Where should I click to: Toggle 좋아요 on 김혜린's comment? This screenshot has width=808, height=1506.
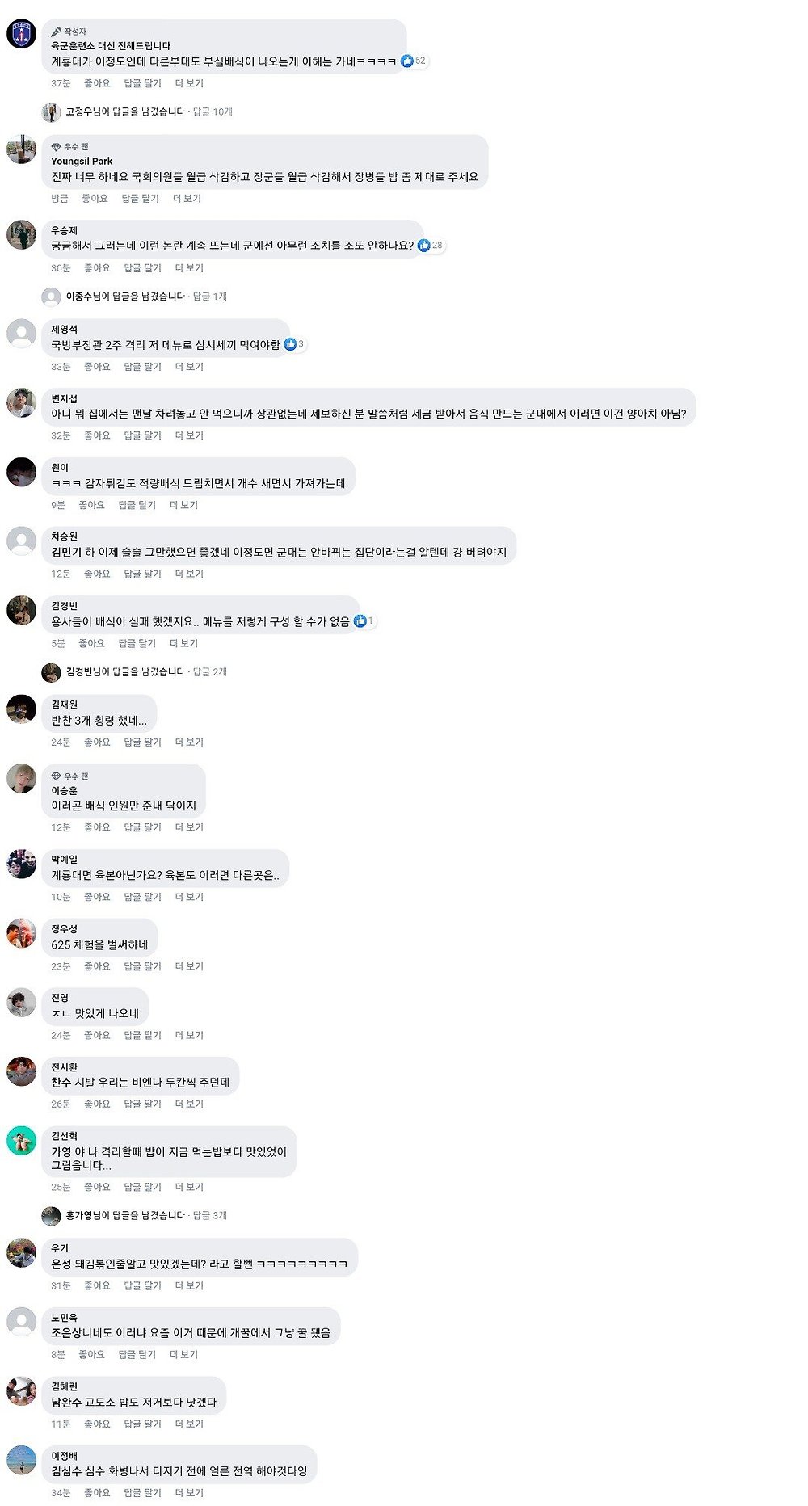(x=97, y=1424)
